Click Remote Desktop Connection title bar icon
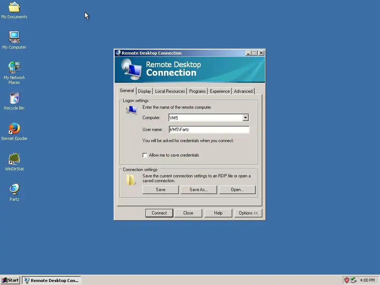Viewport: 380px width, 285px height. pyautogui.click(x=118, y=53)
